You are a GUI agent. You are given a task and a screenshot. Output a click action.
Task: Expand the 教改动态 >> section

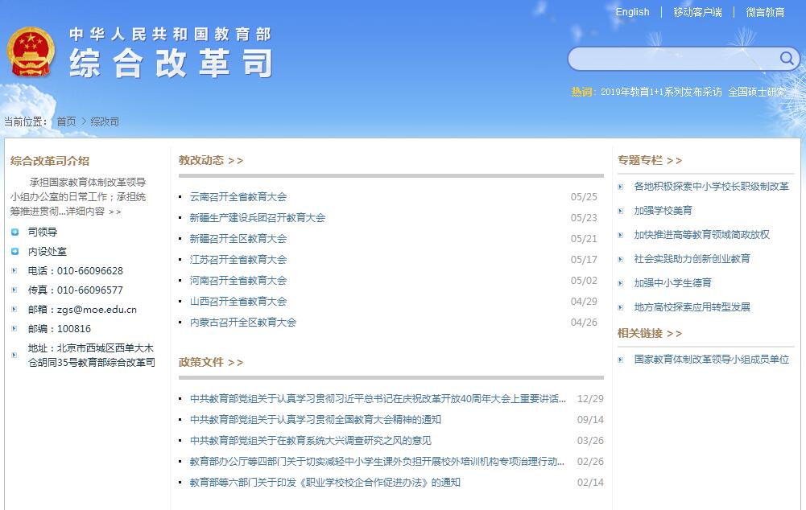211,160
